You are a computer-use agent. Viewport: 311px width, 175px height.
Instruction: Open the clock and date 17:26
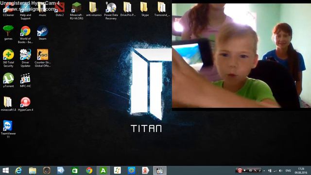pyautogui.click(x=301, y=171)
